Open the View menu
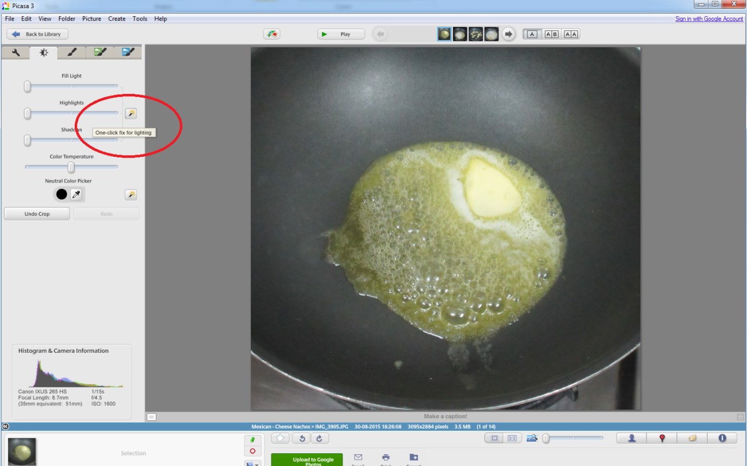 [x=45, y=19]
